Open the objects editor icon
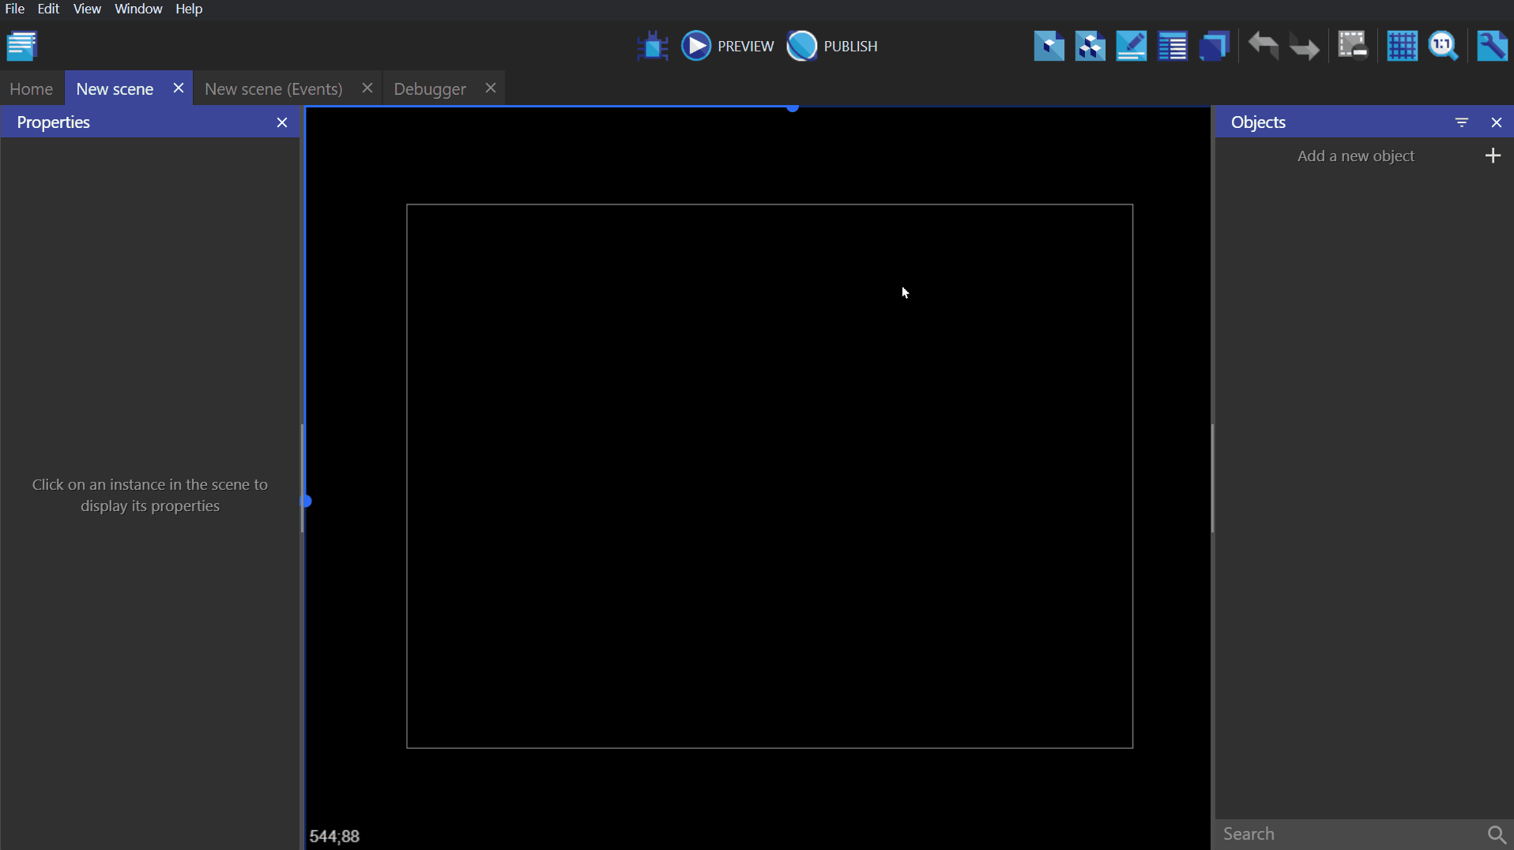Image resolution: width=1514 pixels, height=850 pixels. click(x=1049, y=46)
